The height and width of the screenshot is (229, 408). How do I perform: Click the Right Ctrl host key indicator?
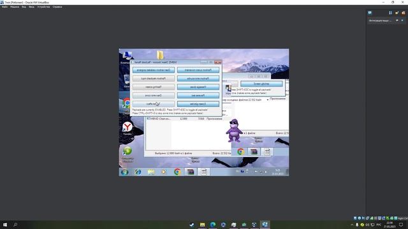point(402,218)
